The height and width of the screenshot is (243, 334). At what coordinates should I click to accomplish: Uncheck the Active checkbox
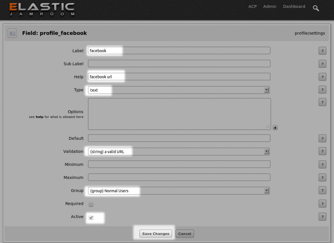click(91, 218)
